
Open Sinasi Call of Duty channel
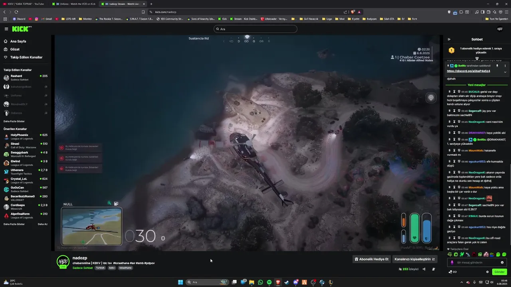tap(26, 145)
